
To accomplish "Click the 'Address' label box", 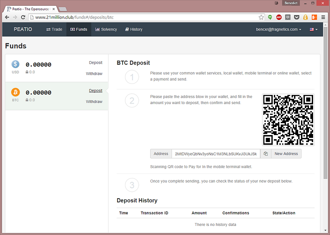I will coord(161,154).
